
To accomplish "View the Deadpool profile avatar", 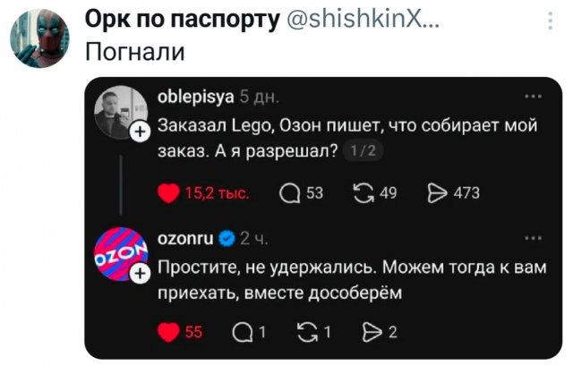I will pos(39,38).
